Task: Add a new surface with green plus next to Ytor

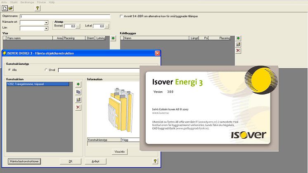Action: tap(113, 38)
